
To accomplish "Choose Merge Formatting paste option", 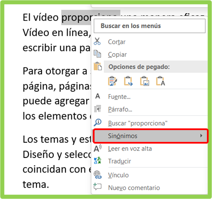I will point(128,81).
